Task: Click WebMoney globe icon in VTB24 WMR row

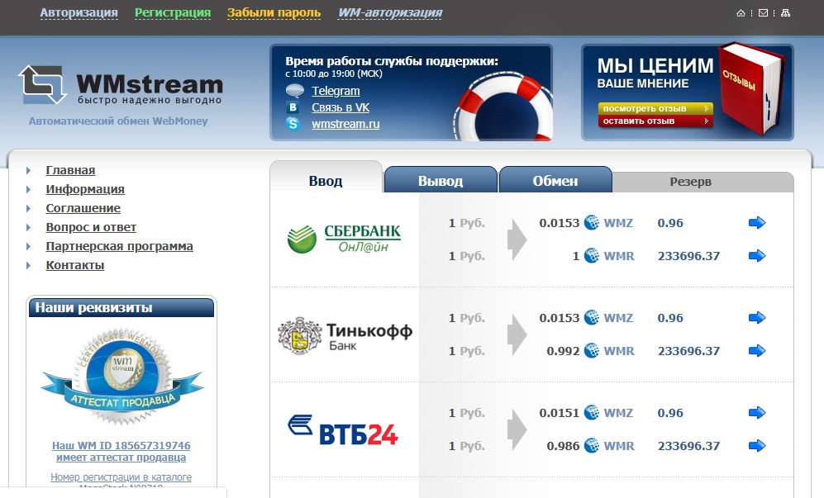Action: click(592, 446)
